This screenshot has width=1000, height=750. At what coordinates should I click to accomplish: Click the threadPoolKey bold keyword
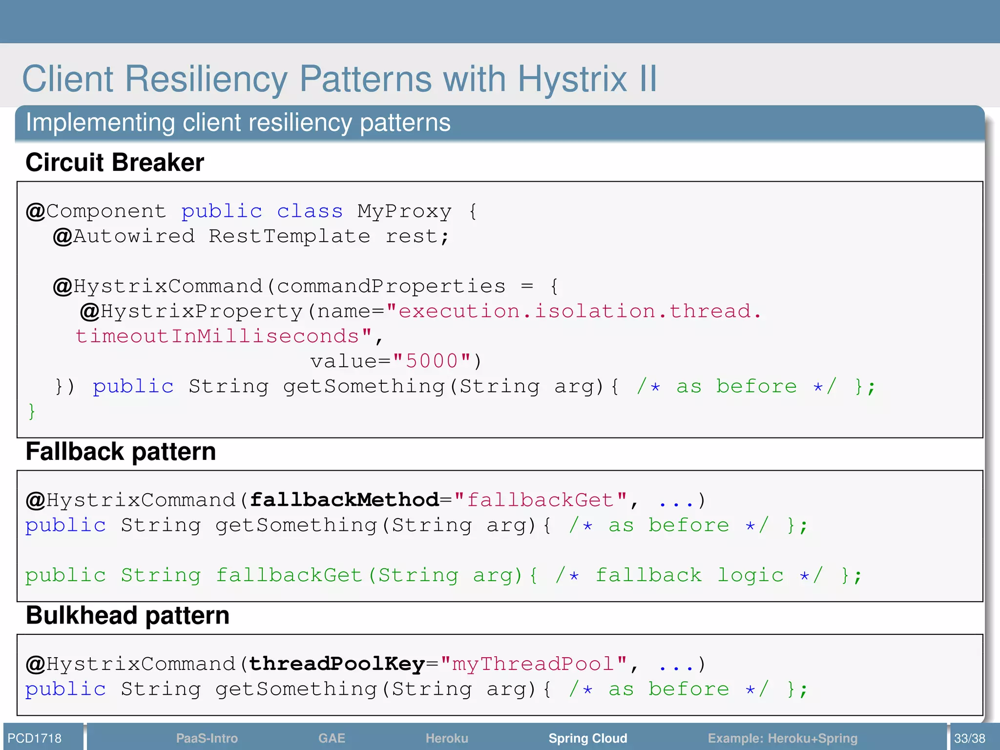click(337, 664)
